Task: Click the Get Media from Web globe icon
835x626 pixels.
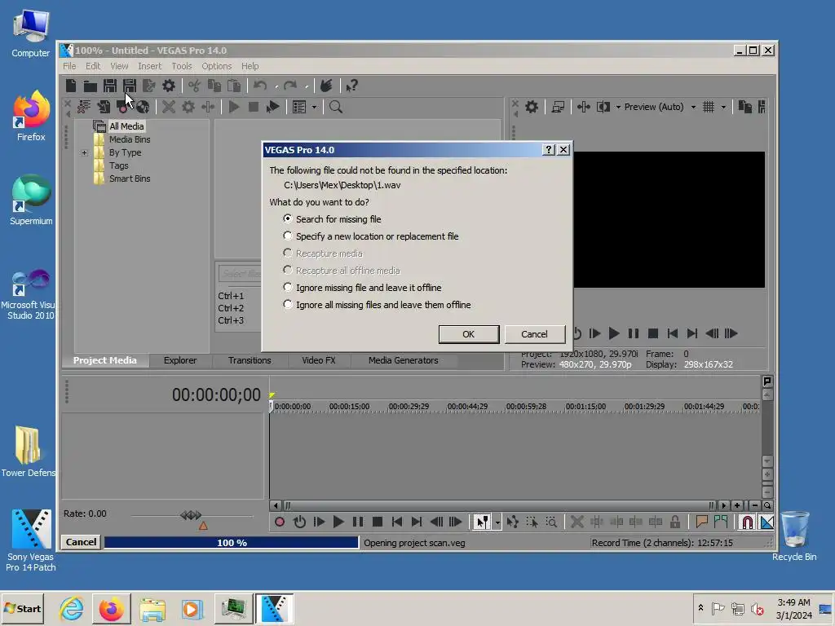Action: click(143, 107)
